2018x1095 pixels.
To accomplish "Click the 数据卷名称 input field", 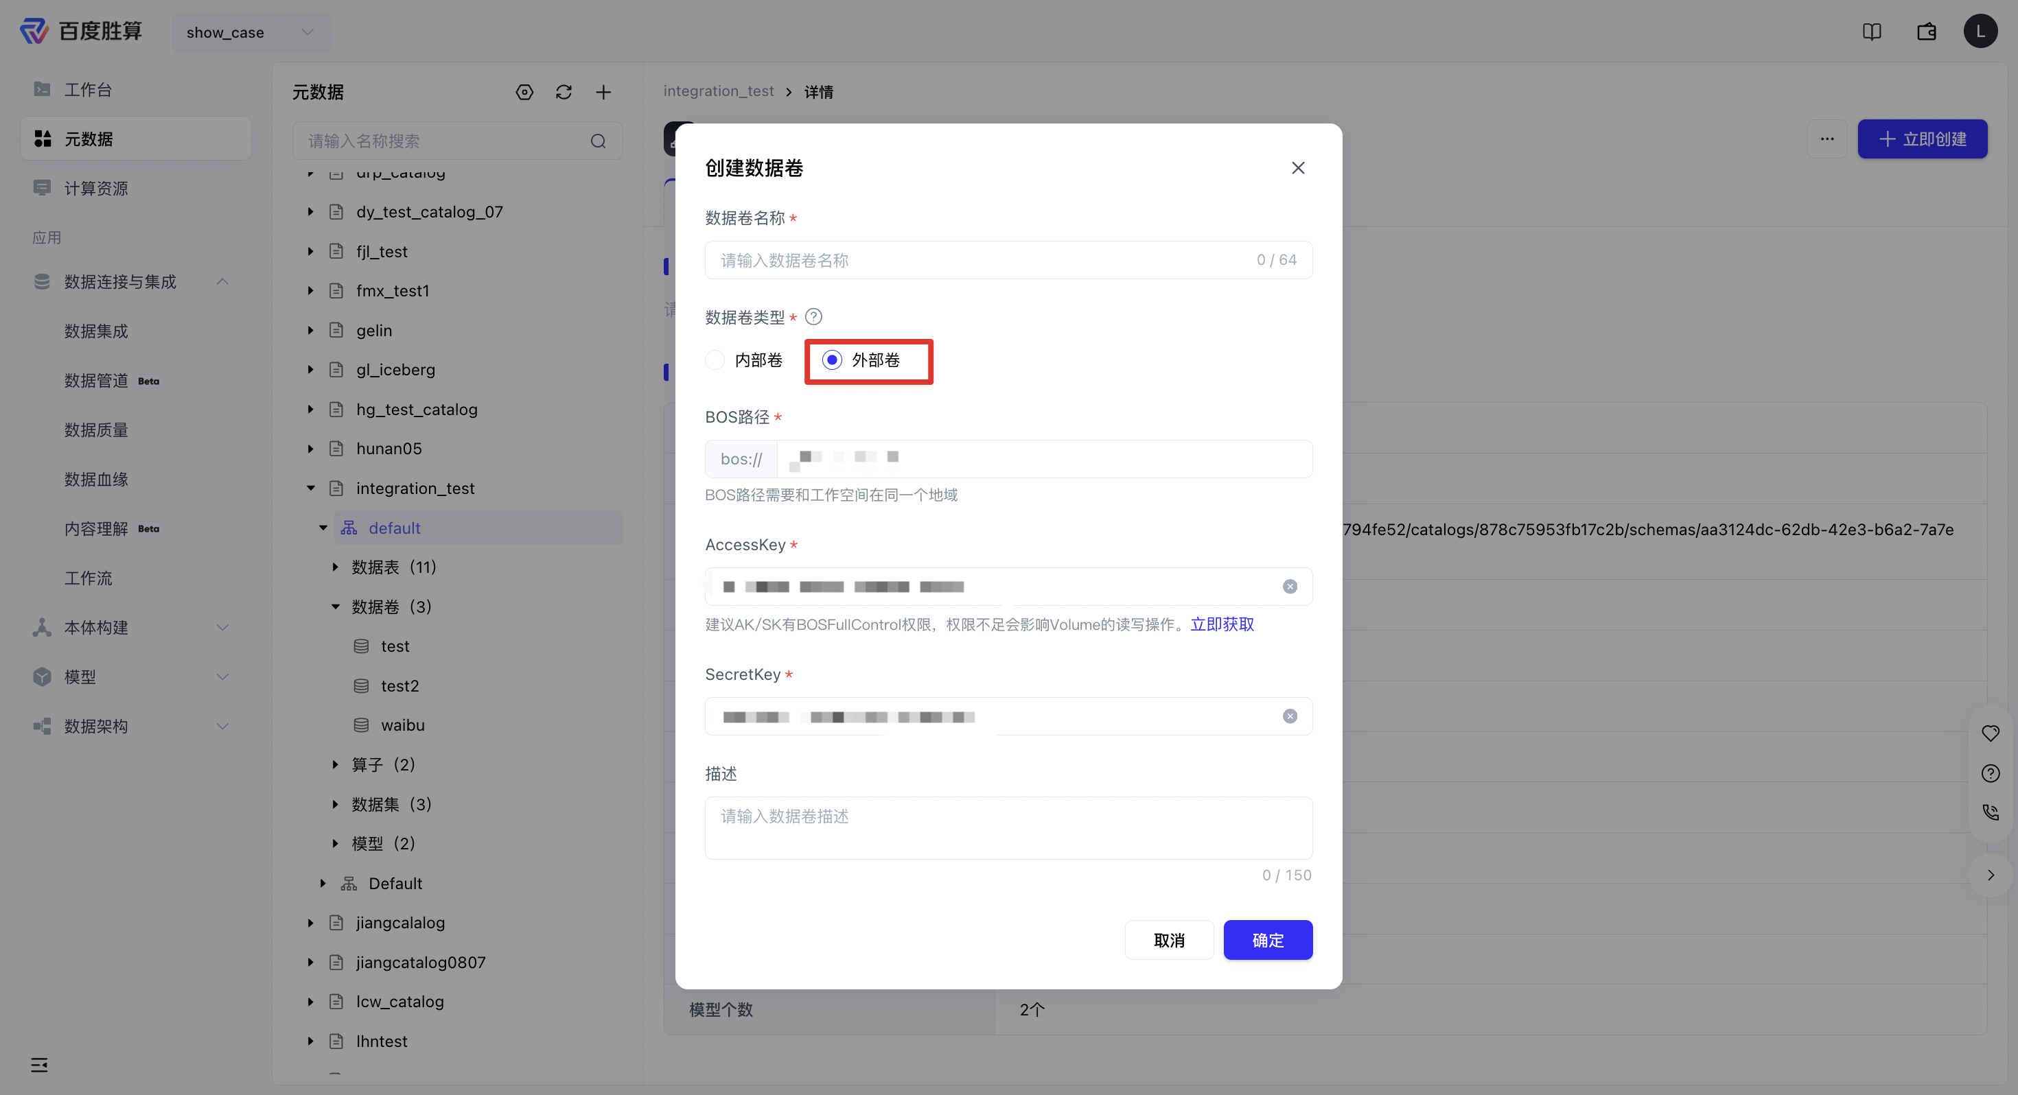I will pos(1008,260).
